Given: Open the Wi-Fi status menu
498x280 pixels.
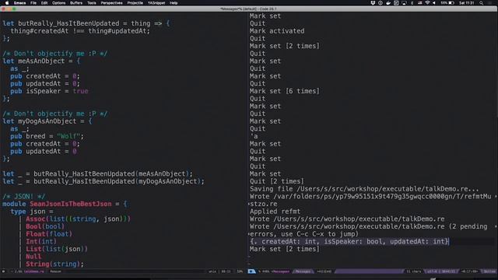Looking at the screenshot, I should tap(427, 3).
